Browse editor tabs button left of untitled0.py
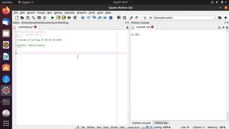Image resolution: width=229 pixels, height=129 pixels. 14,28
